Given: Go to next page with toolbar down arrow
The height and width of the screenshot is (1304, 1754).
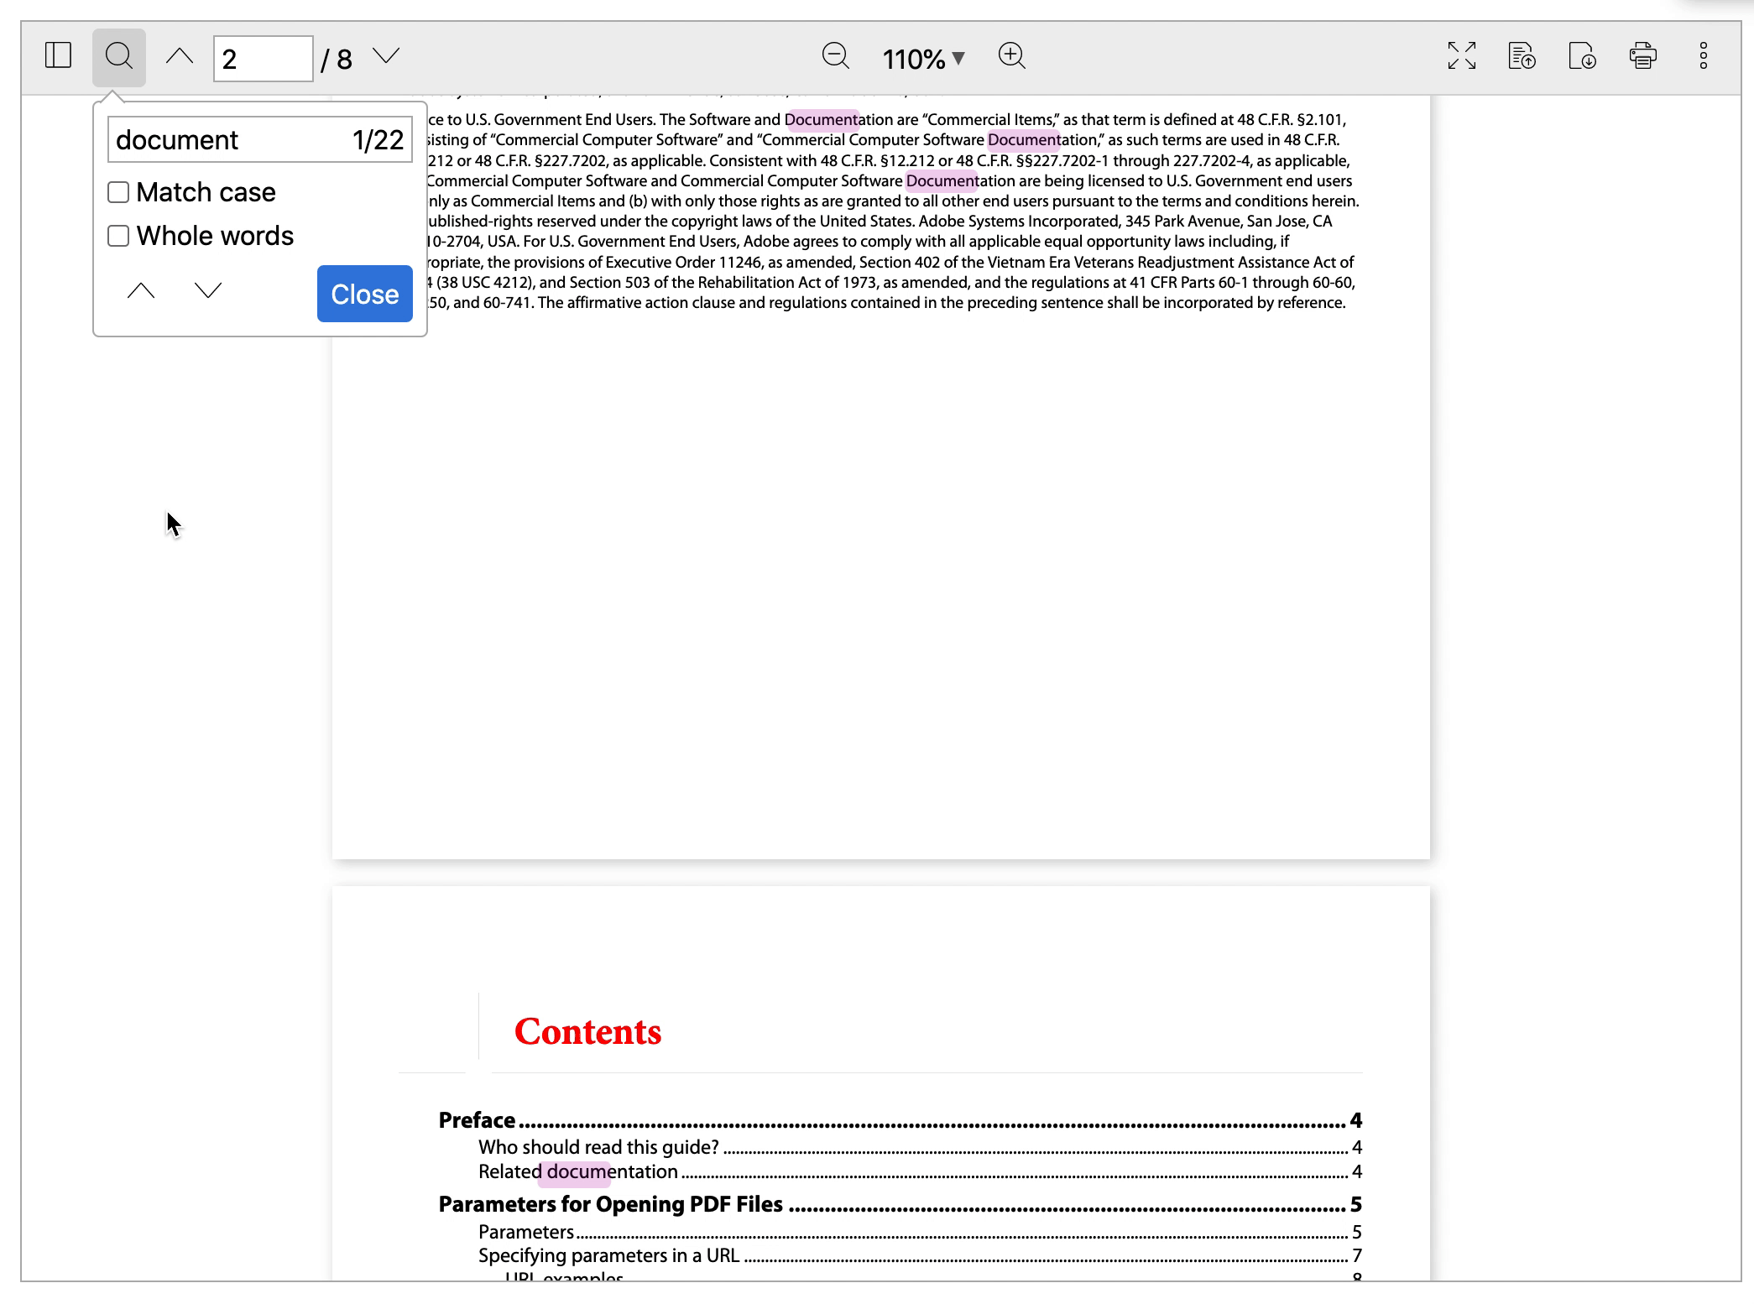Looking at the screenshot, I should click(386, 56).
